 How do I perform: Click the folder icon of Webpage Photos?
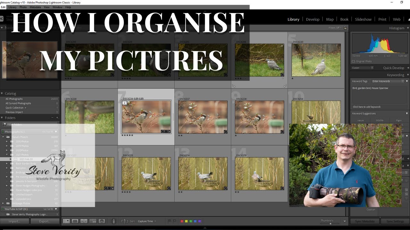tap(8, 203)
